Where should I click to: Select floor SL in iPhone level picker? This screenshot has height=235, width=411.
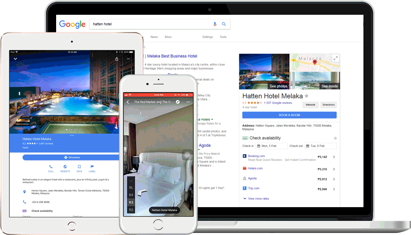pos(131,187)
